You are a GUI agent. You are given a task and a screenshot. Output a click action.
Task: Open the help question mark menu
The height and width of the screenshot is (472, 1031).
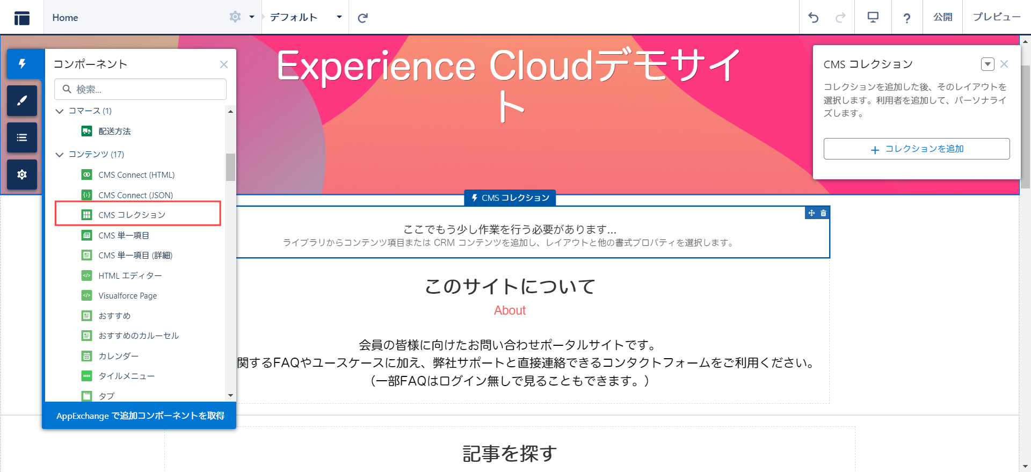(907, 18)
